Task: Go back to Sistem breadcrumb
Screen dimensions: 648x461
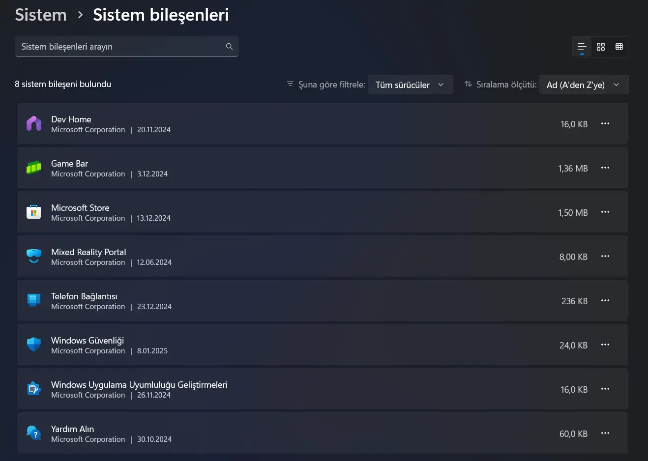Action: click(x=41, y=15)
